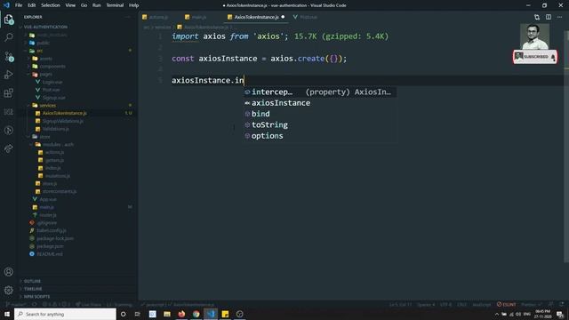
Task: Open SignupValidations.js in explorer
Action: (x=63, y=121)
